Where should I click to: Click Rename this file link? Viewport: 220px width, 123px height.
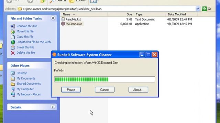tap(27, 26)
